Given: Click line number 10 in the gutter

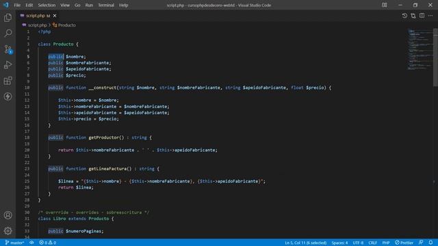Looking at the screenshot, I should pyautogui.click(x=27, y=87).
